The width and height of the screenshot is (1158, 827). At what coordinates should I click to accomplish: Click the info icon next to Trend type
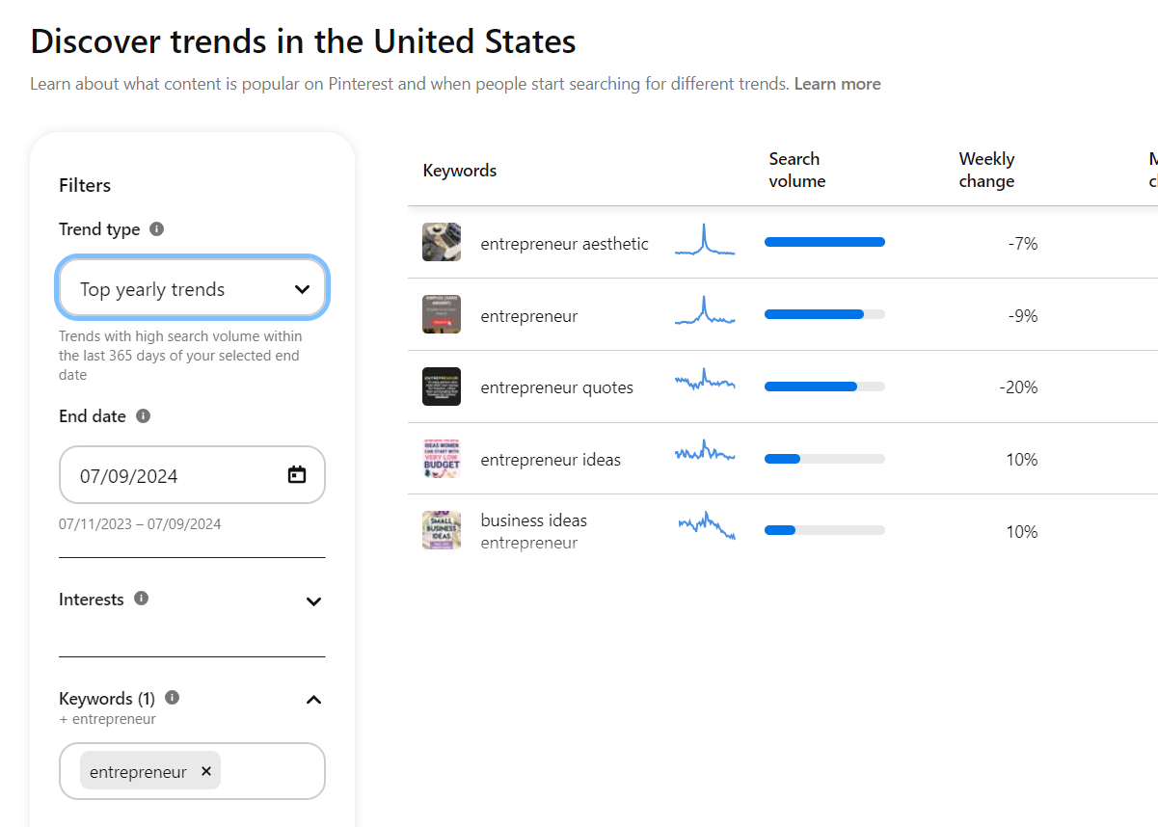157,229
